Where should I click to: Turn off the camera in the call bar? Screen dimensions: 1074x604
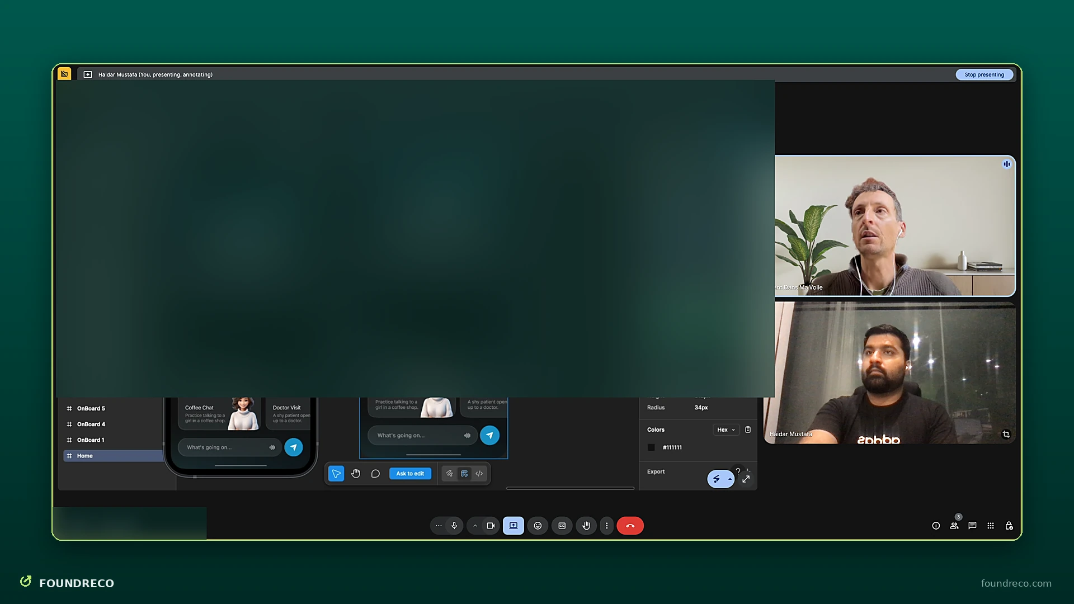(491, 526)
